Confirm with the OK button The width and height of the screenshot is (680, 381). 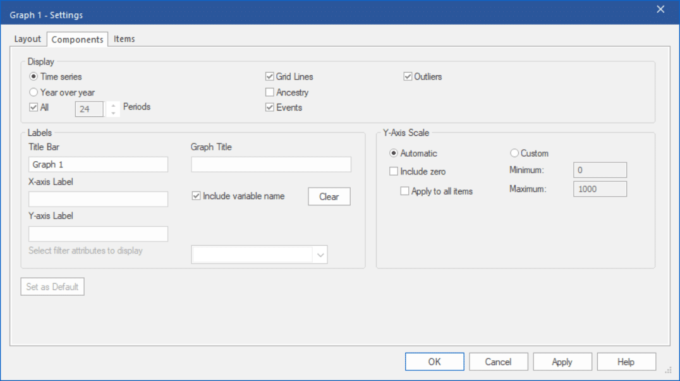pyautogui.click(x=435, y=362)
